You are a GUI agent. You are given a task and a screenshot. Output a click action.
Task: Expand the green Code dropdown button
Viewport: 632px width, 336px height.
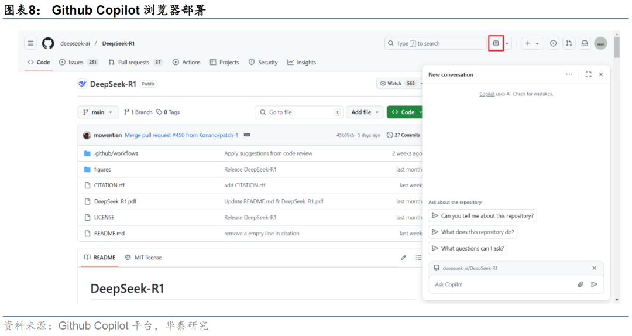405,112
